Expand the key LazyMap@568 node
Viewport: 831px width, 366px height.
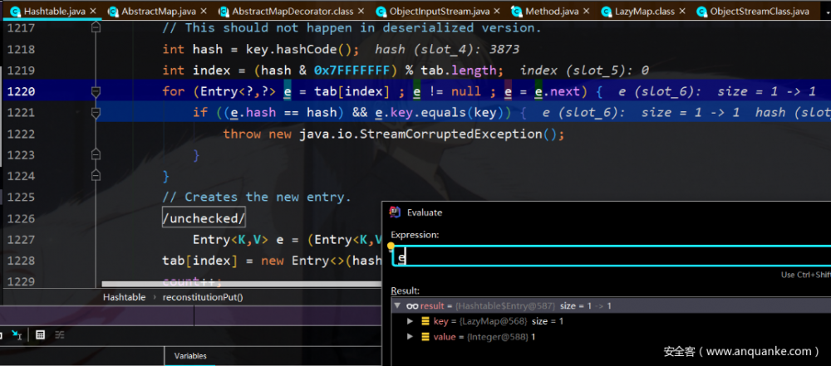coord(411,321)
